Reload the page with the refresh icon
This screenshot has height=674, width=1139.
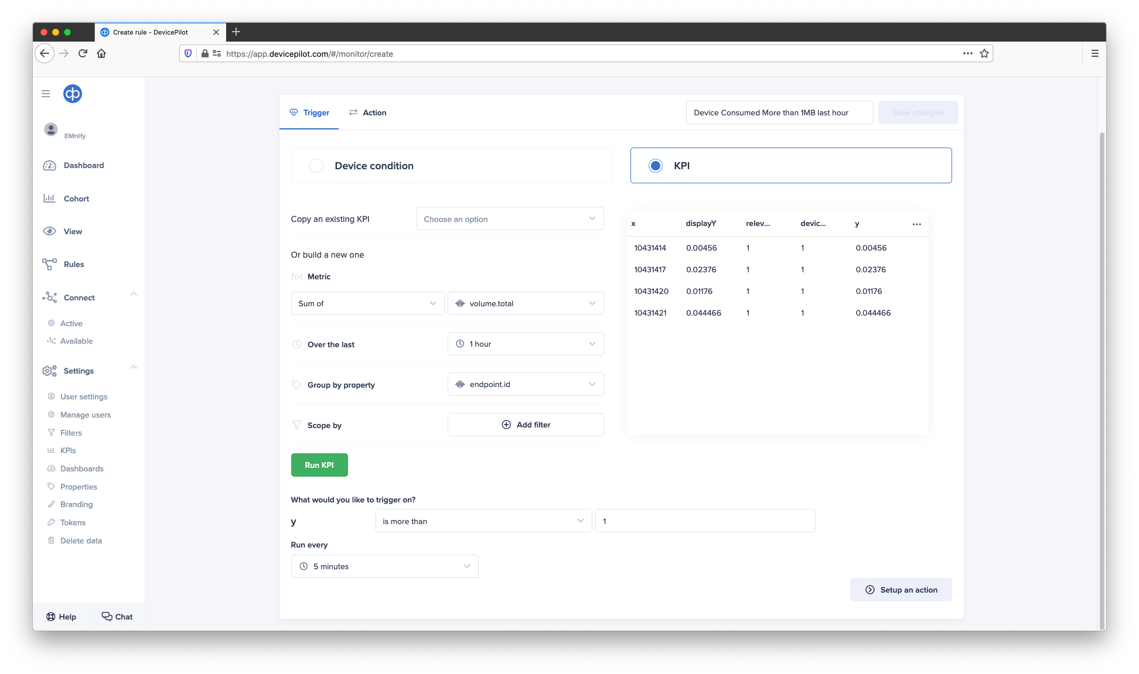tap(83, 53)
